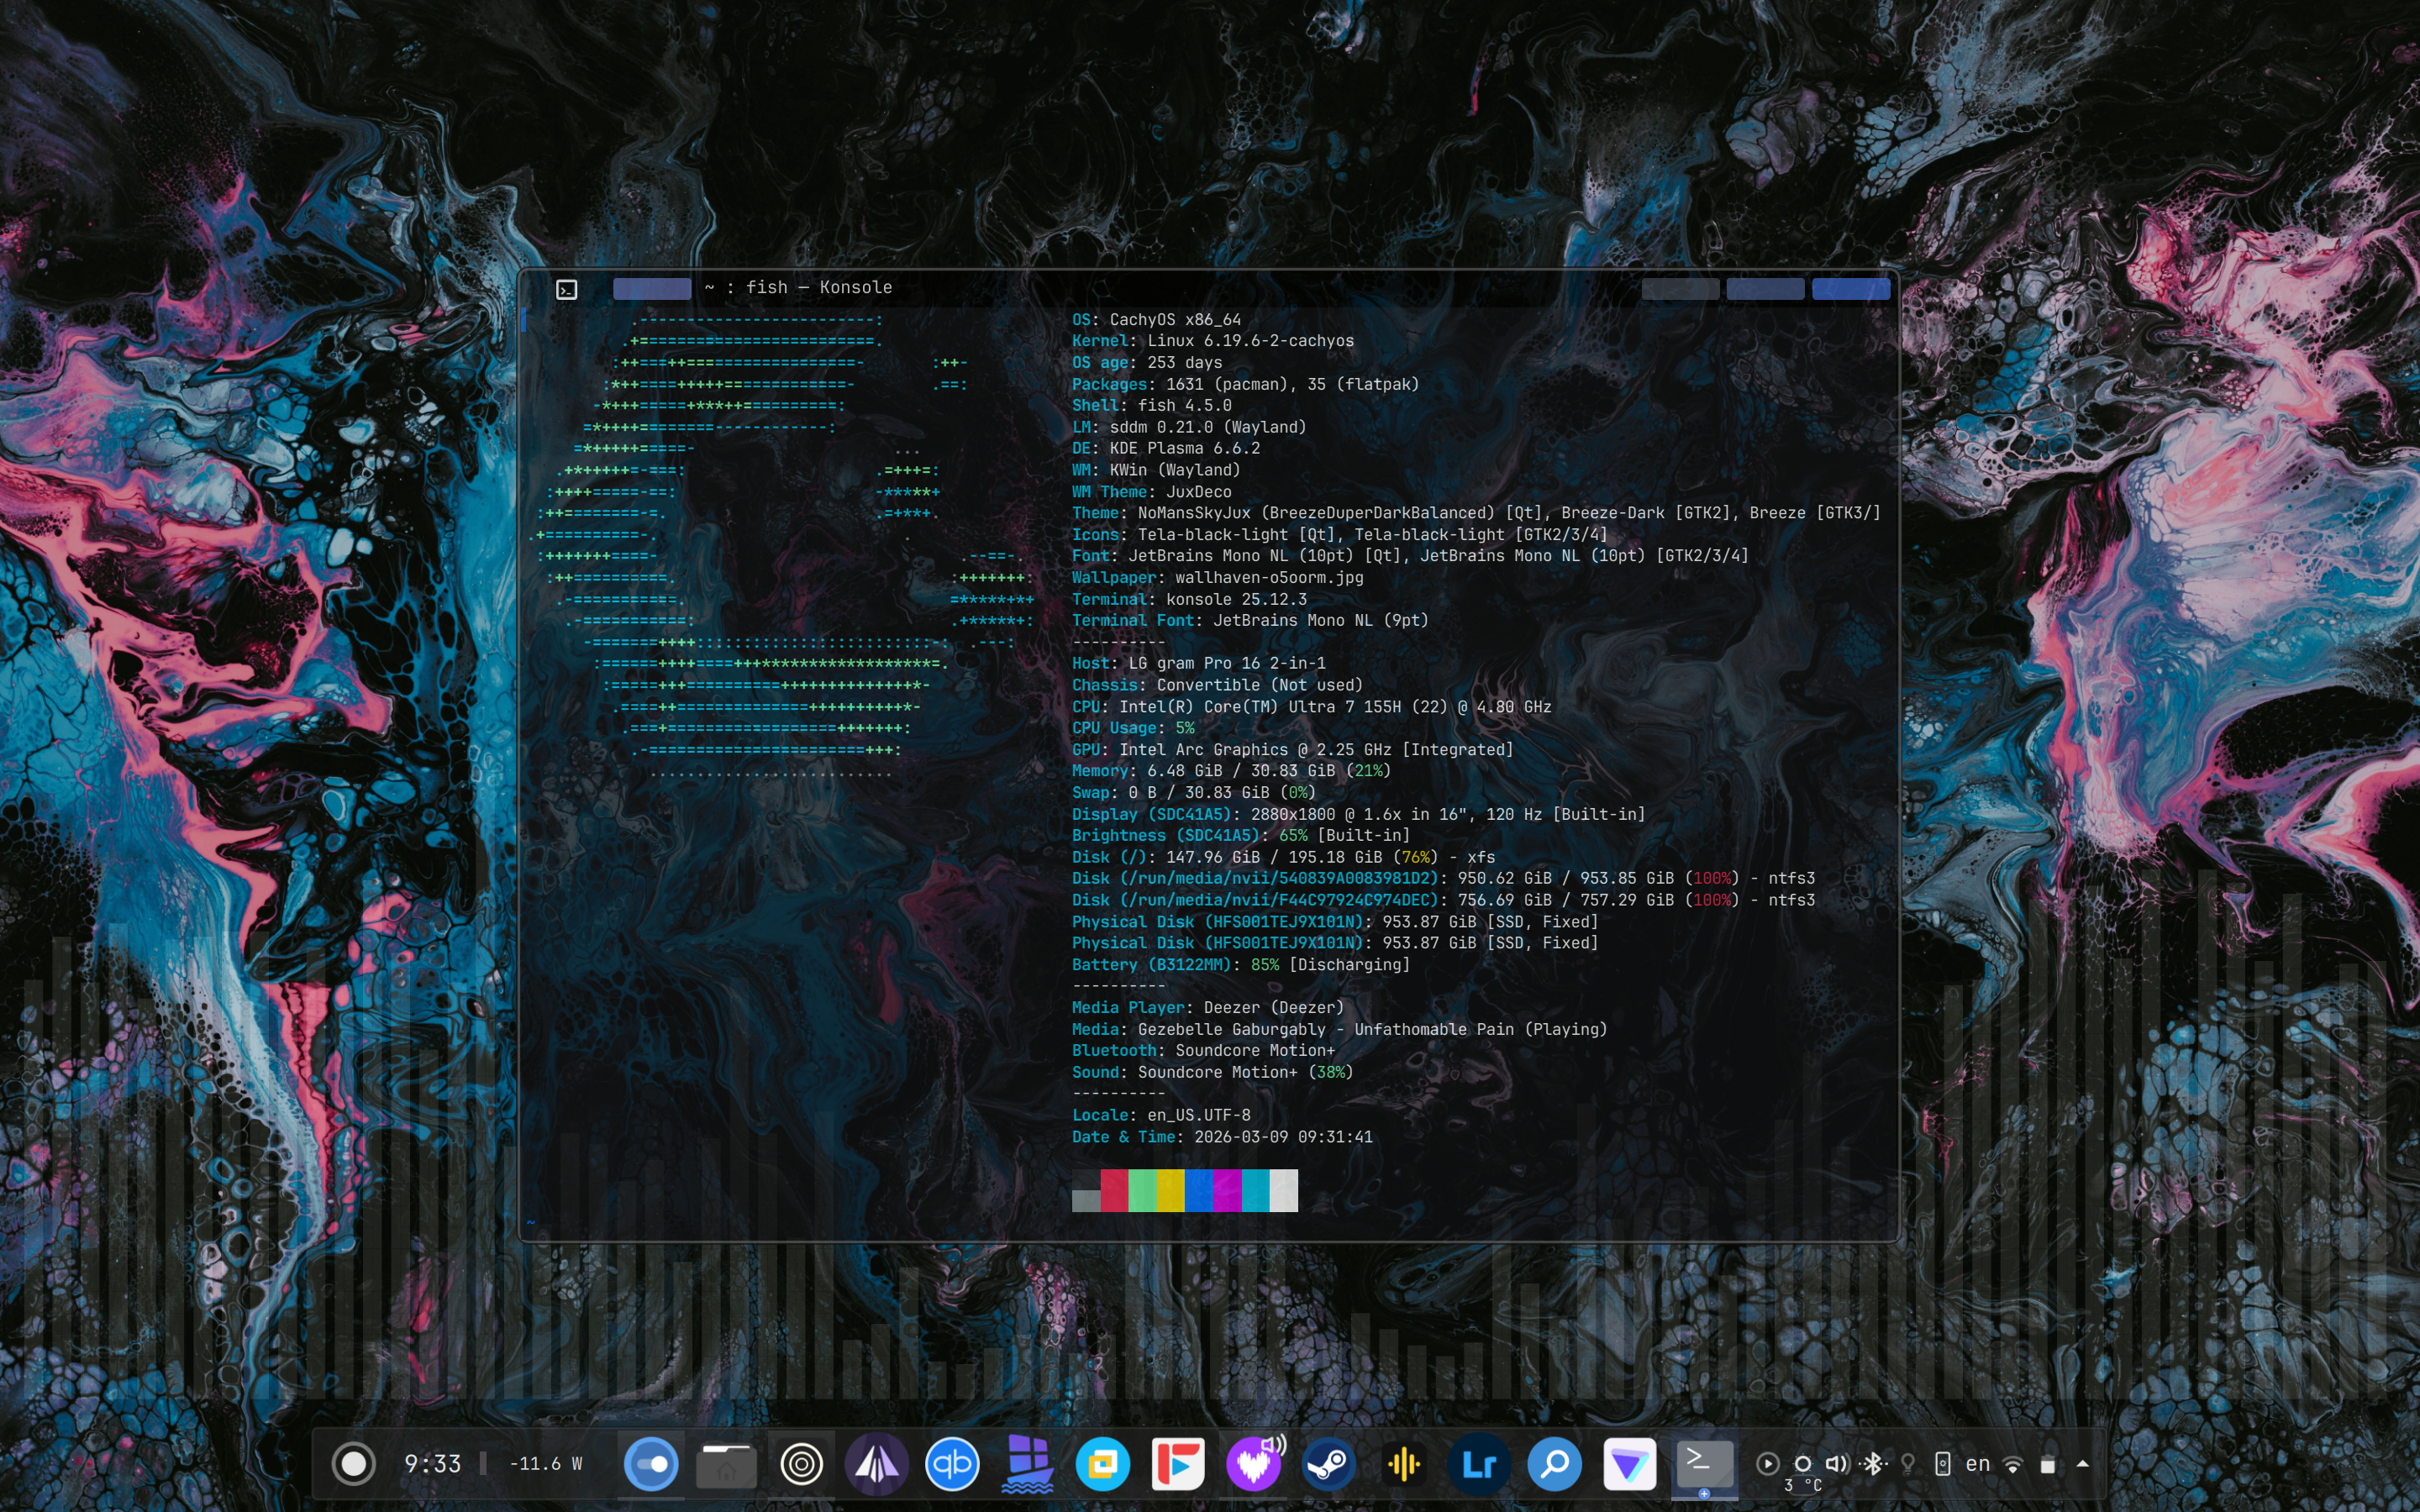This screenshot has width=2420, height=1512.
Task: Toggle Bluetooth from the system tray
Action: (x=1873, y=1464)
